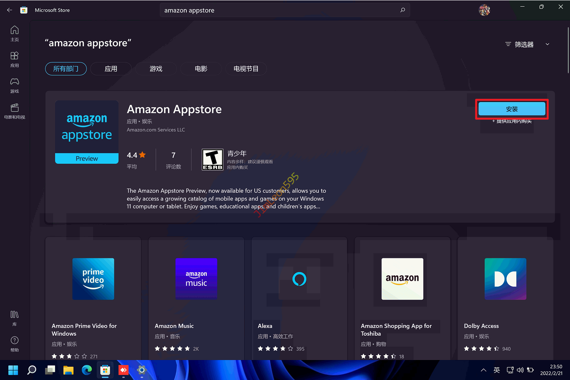Open the Library in sidebar
Screen dimensions: 570x380
15,318
